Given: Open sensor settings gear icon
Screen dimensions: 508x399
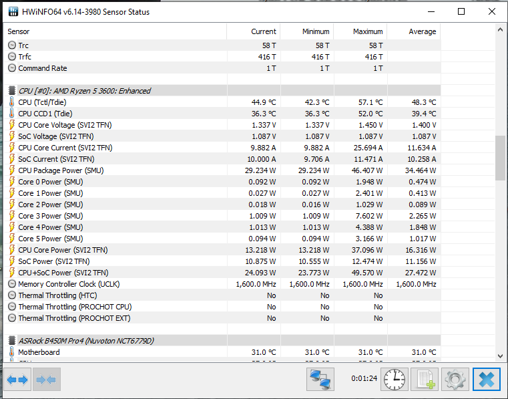Looking at the screenshot, I should tap(455, 379).
